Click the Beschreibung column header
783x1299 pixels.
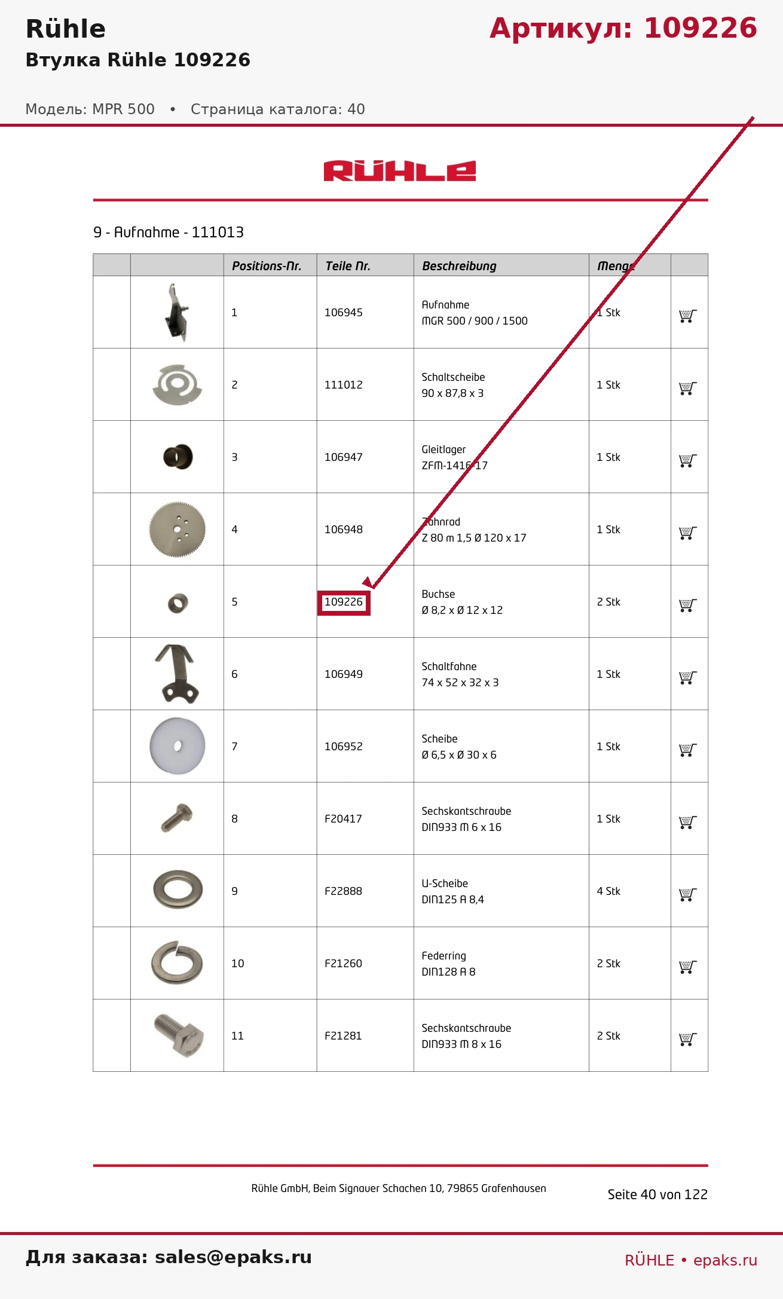click(x=459, y=266)
